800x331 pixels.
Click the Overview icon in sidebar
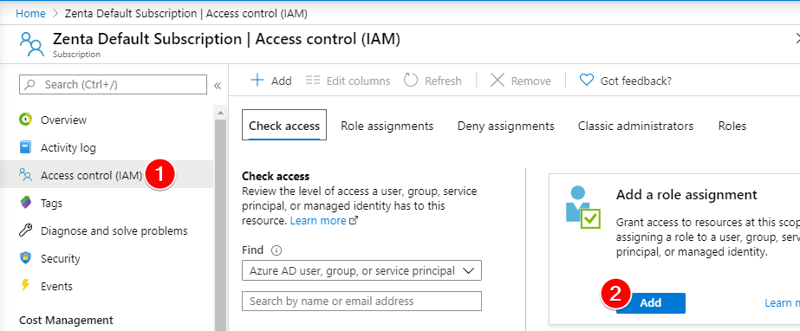25,120
